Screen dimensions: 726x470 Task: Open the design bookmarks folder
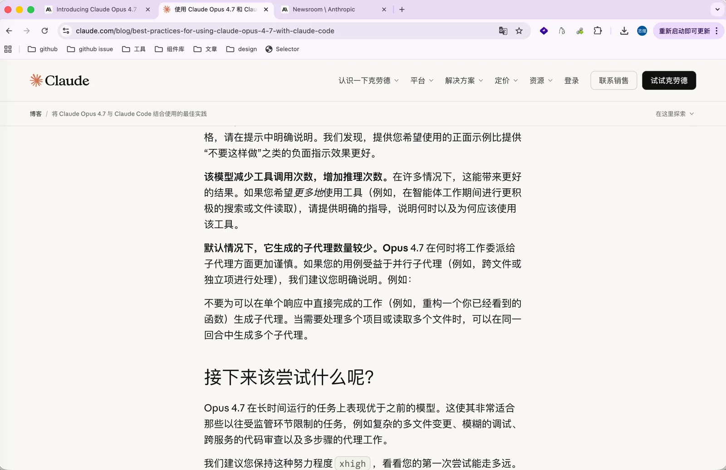pyautogui.click(x=241, y=49)
